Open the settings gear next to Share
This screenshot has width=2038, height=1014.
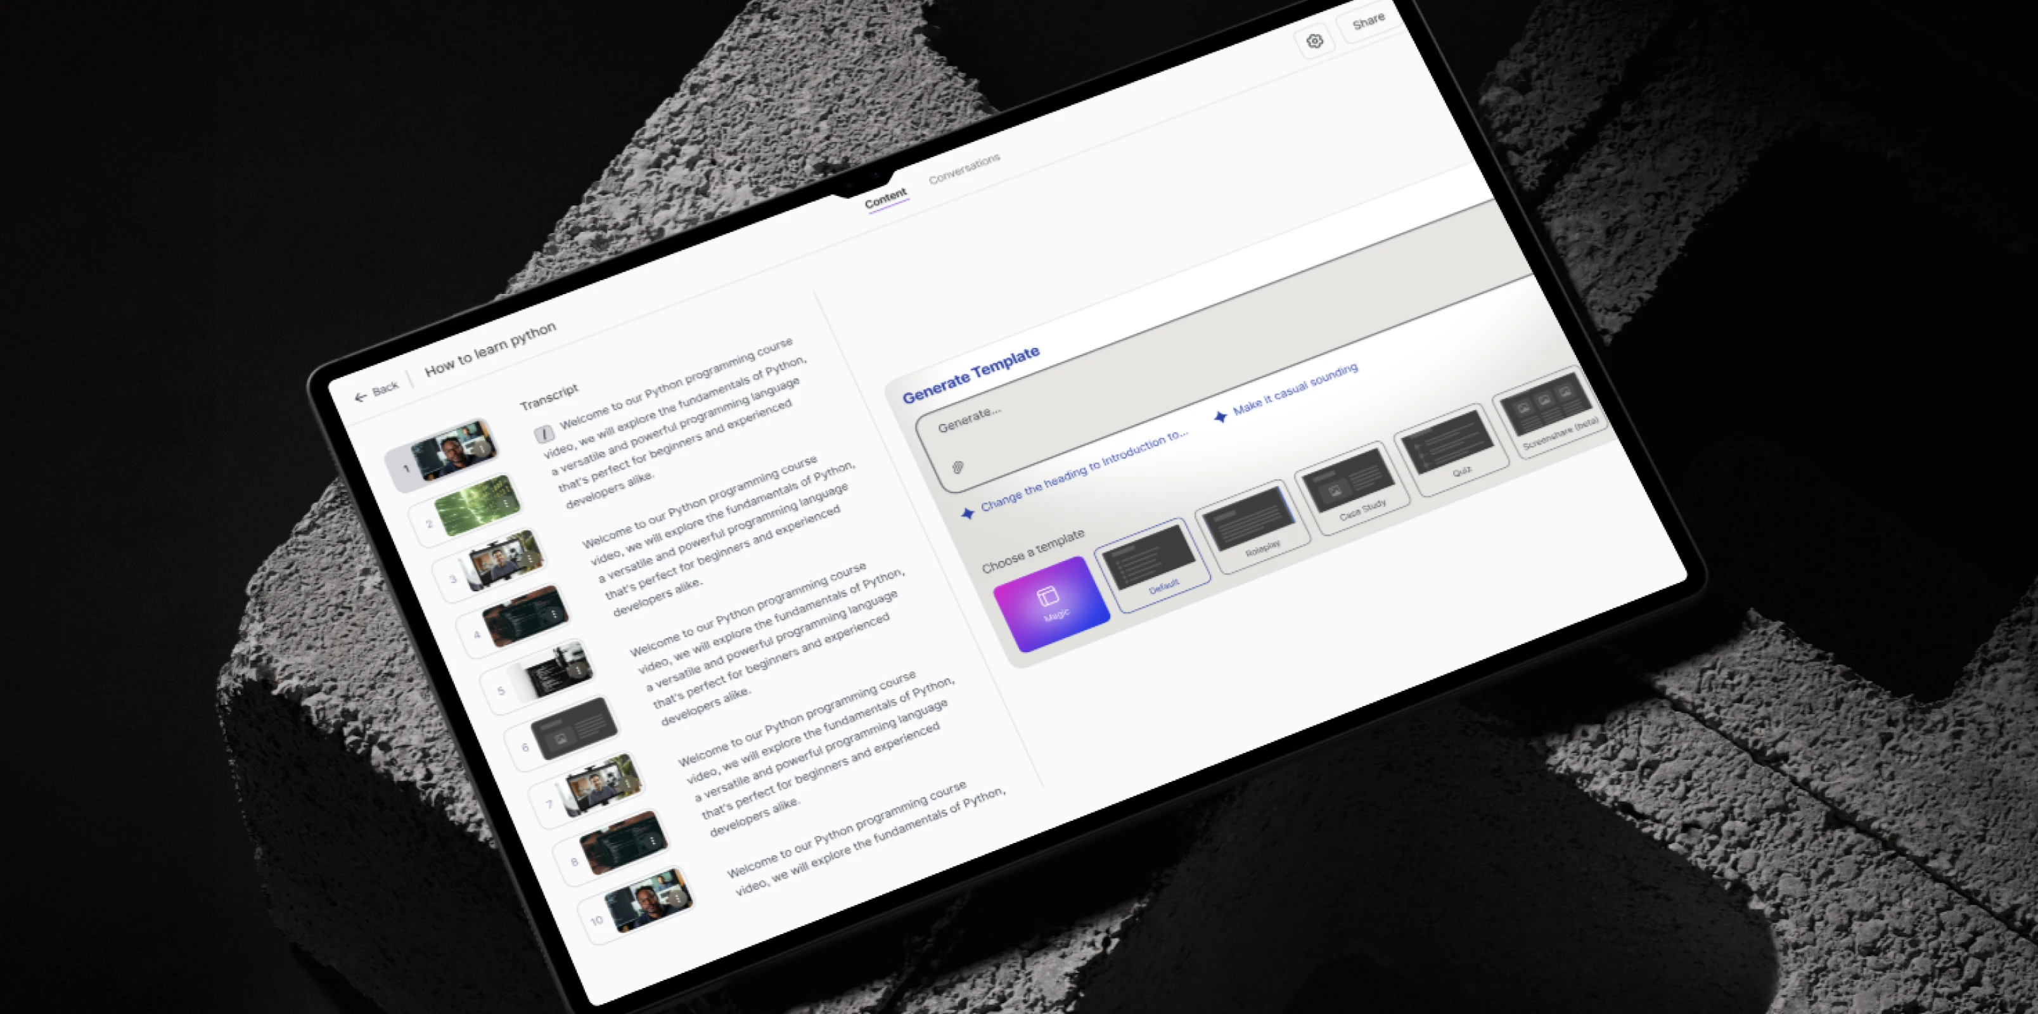(x=1315, y=41)
